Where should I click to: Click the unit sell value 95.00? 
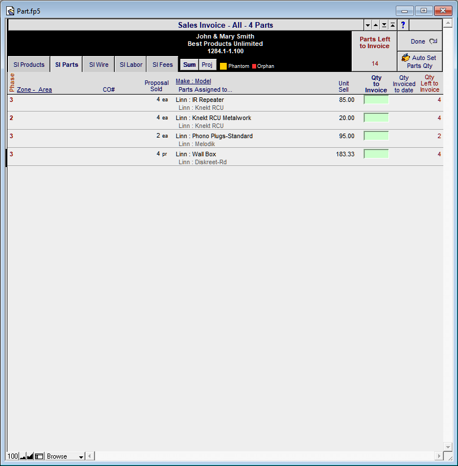coord(347,136)
